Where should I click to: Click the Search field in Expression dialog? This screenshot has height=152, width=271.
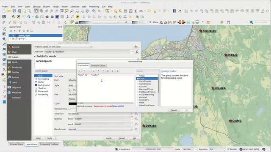click(x=148, y=71)
